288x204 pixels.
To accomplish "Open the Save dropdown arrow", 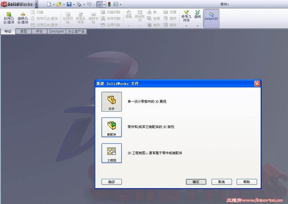I will point(74,4).
